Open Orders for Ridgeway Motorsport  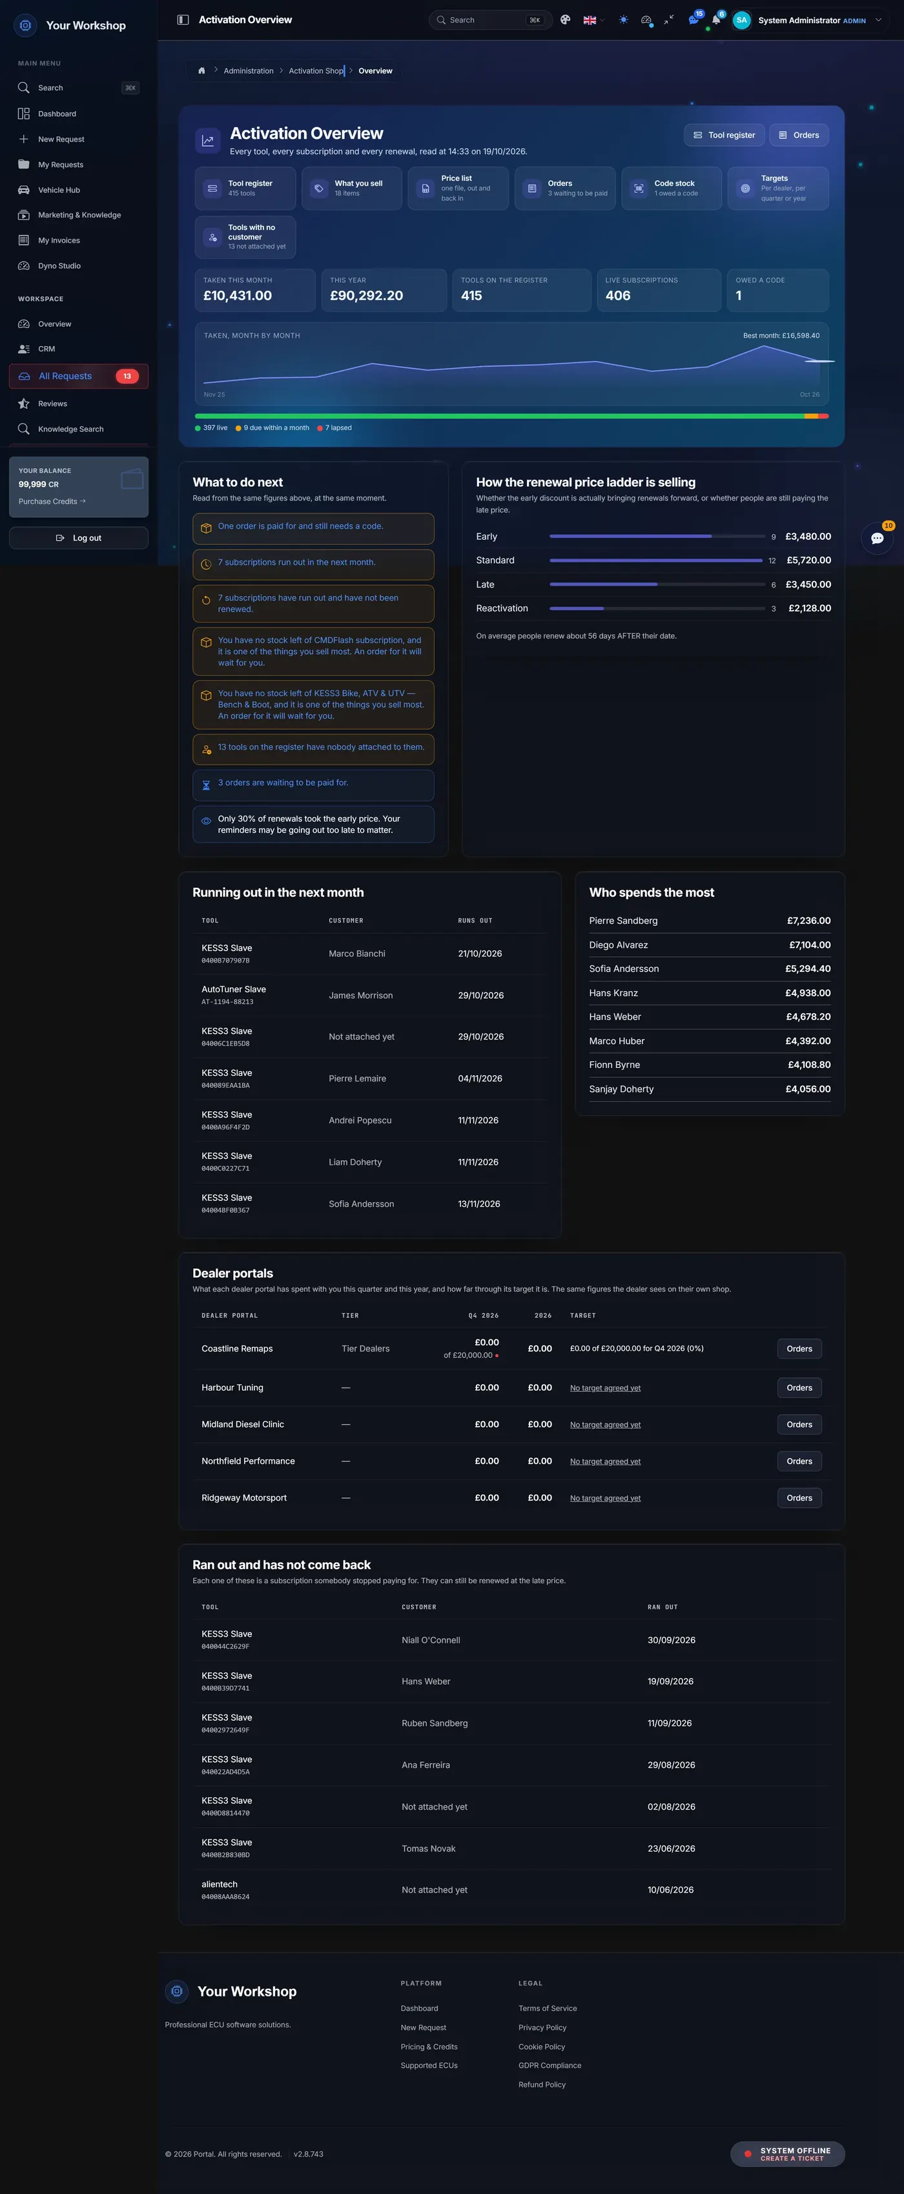[x=799, y=1498]
